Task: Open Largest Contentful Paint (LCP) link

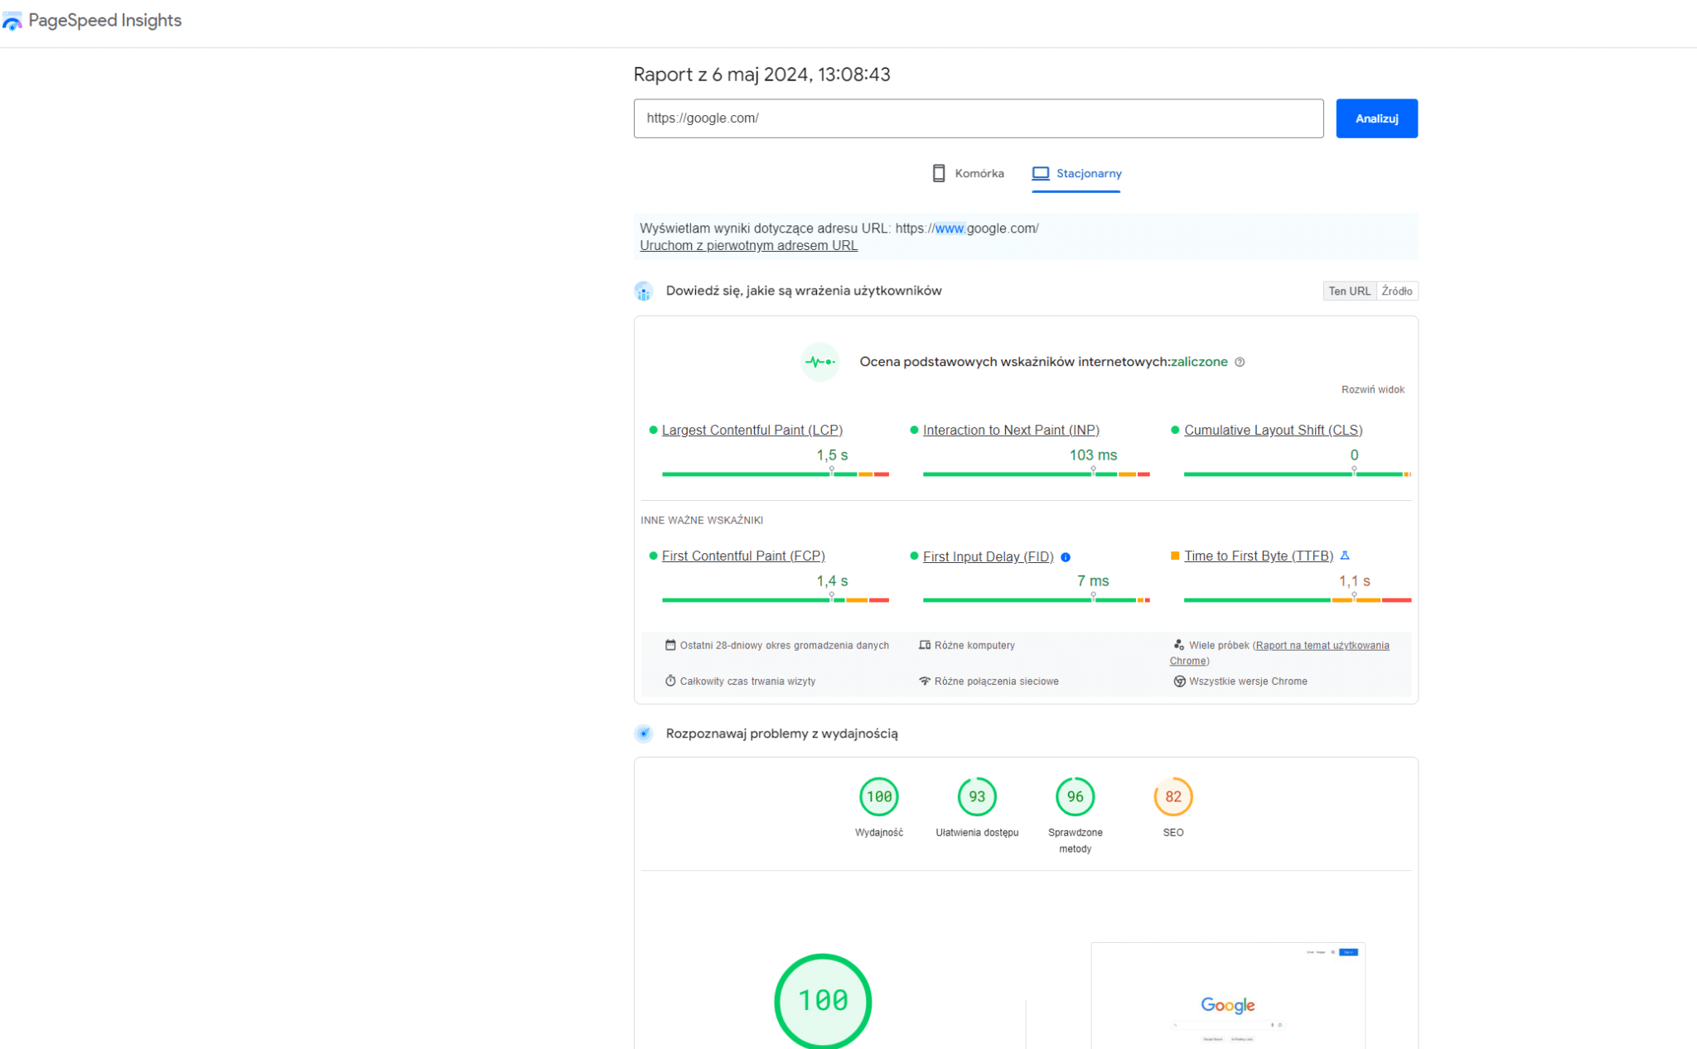Action: [x=752, y=430]
